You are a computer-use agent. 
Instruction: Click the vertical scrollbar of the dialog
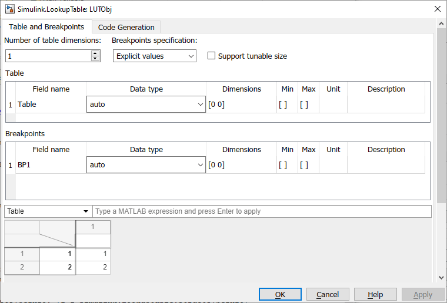click(x=442, y=117)
